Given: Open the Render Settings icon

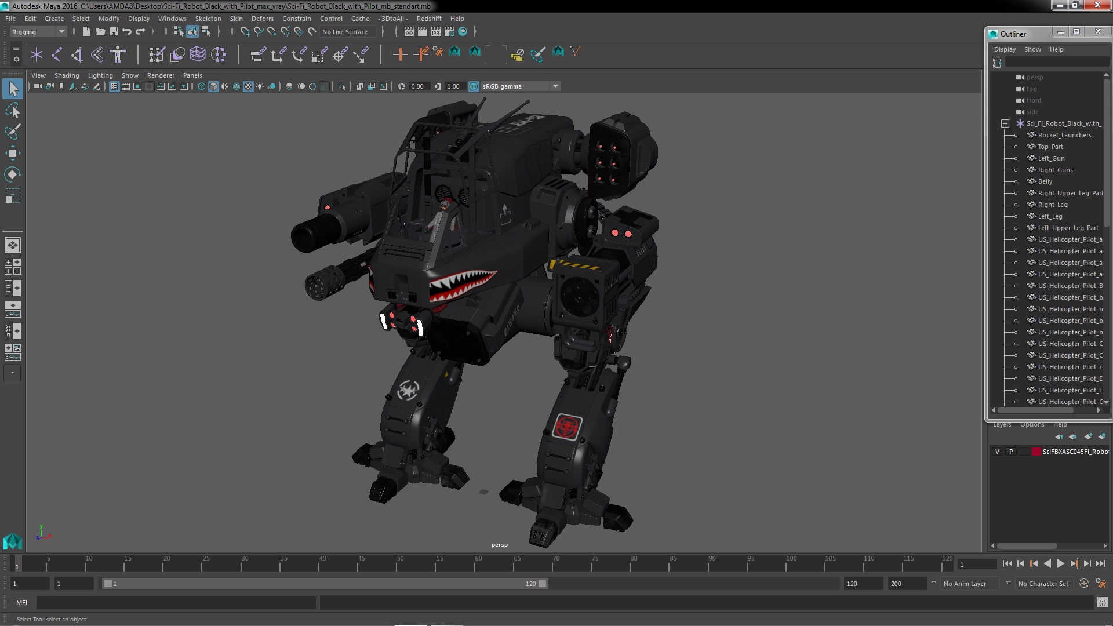Looking at the screenshot, I should tap(449, 31).
